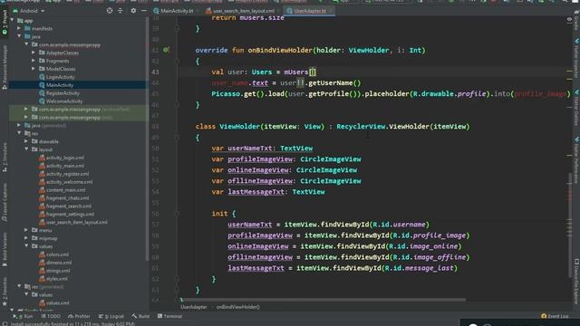Click the collapse all icon in project panel
Screen dimensions: 580x326
point(121,11)
